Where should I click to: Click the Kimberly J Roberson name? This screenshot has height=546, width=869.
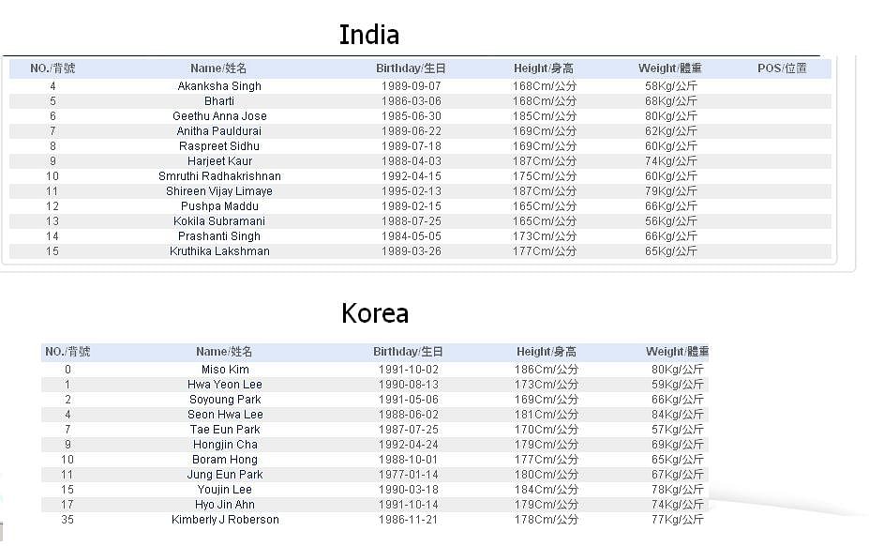(225, 520)
